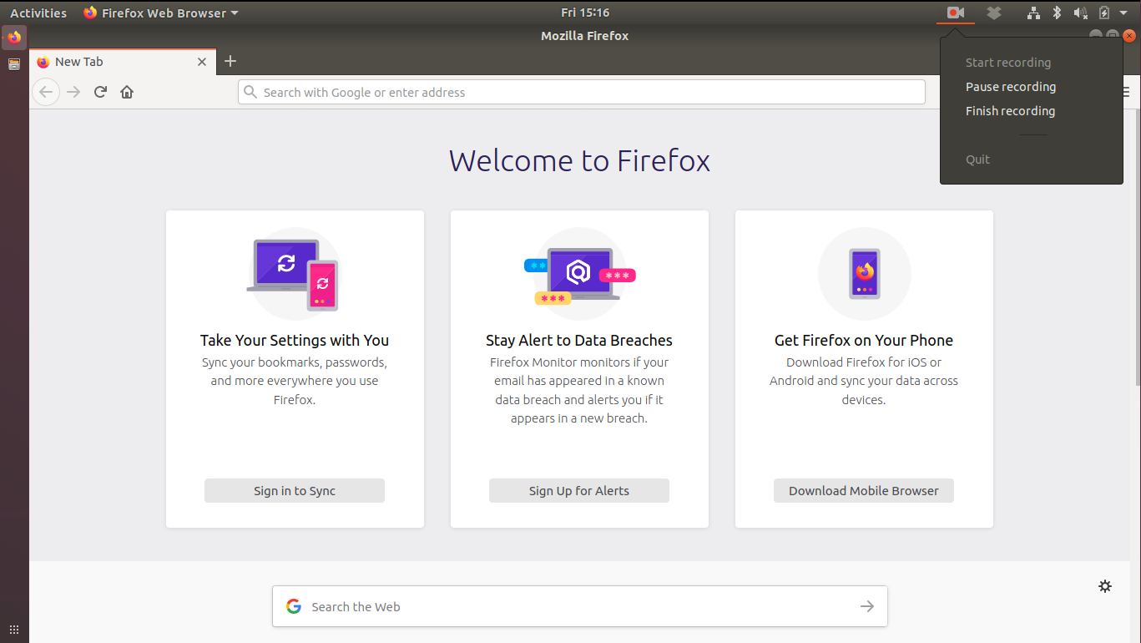The image size is (1141, 643).
Task: Click Get Firefox on Your Phone heading
Action: [x=864, y=340]
